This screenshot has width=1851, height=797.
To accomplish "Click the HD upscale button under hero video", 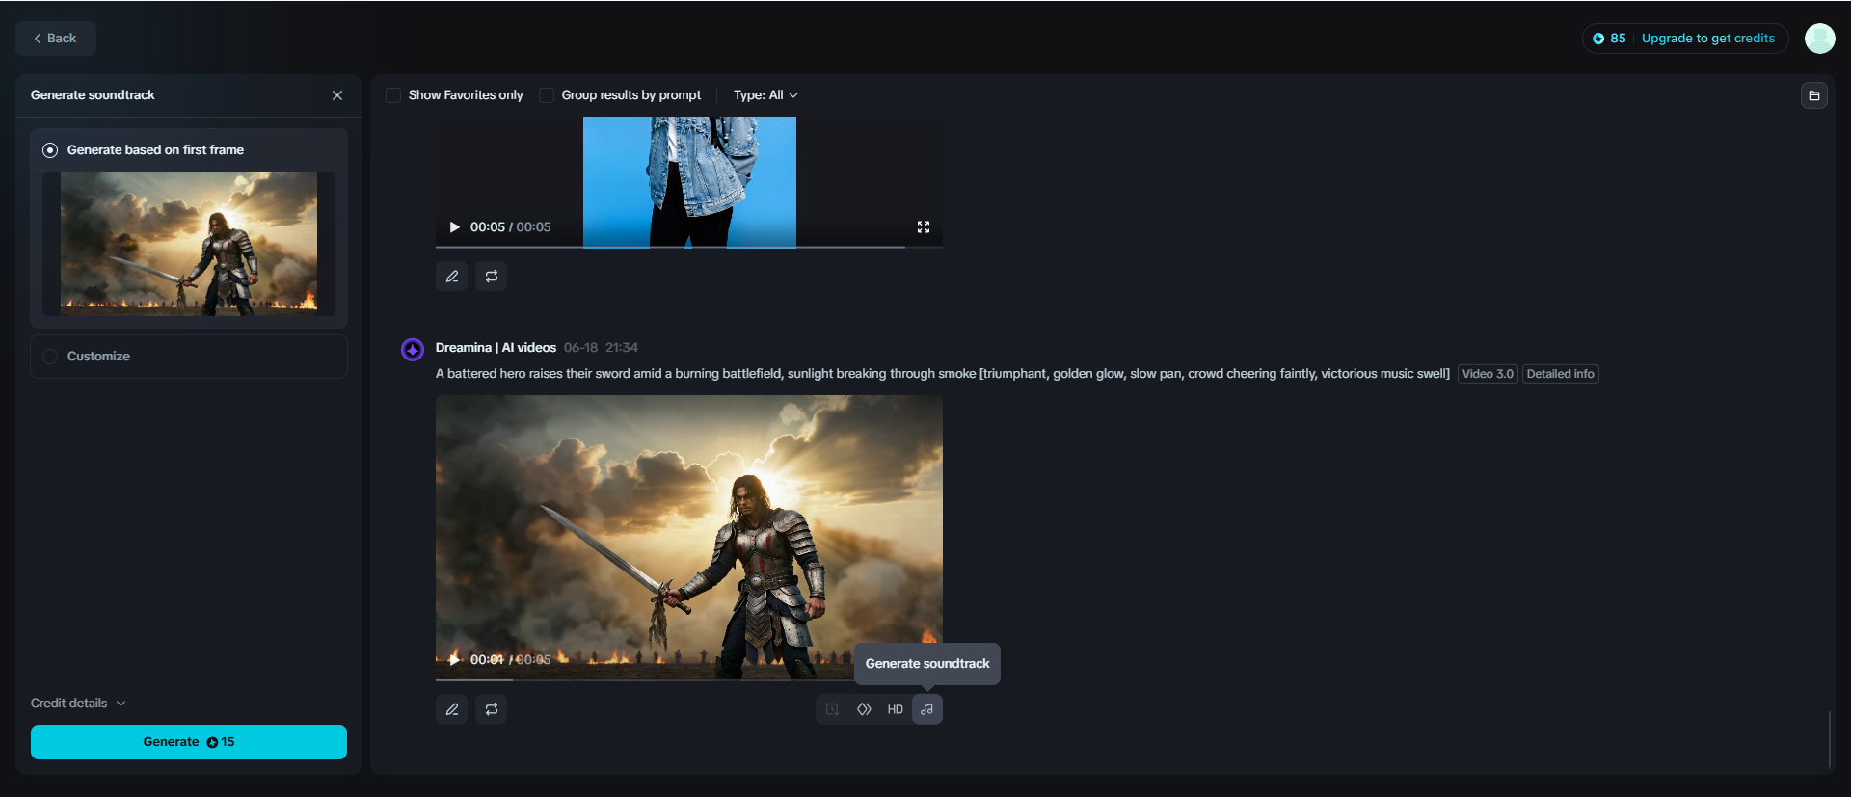I will point(896,709).
